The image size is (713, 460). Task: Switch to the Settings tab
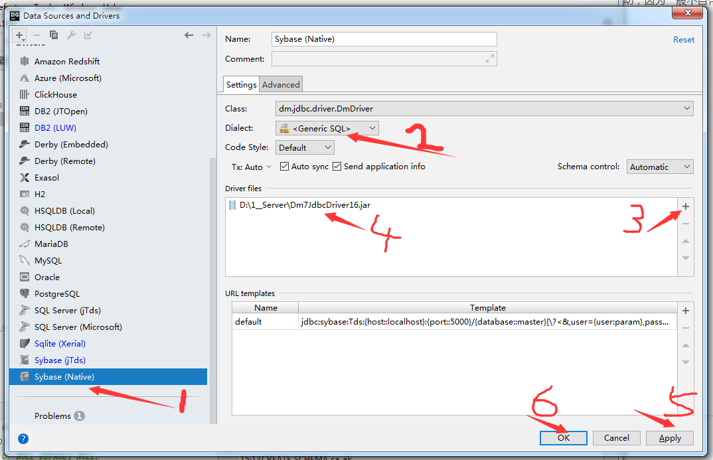242,84
